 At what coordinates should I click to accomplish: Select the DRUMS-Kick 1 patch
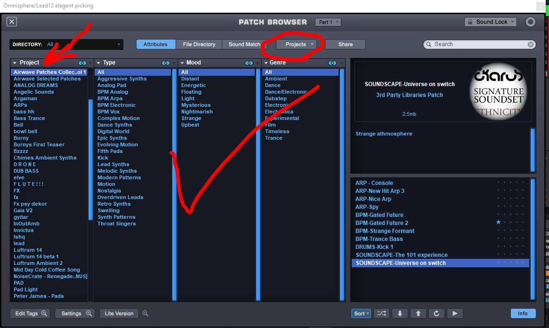click(x=374, y=247)
